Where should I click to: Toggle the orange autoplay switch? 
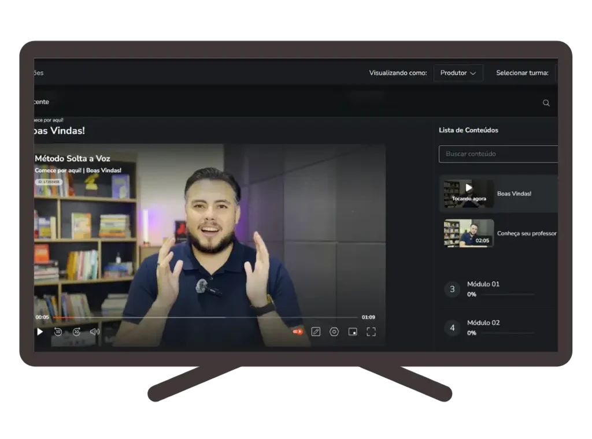pos(298,332)
